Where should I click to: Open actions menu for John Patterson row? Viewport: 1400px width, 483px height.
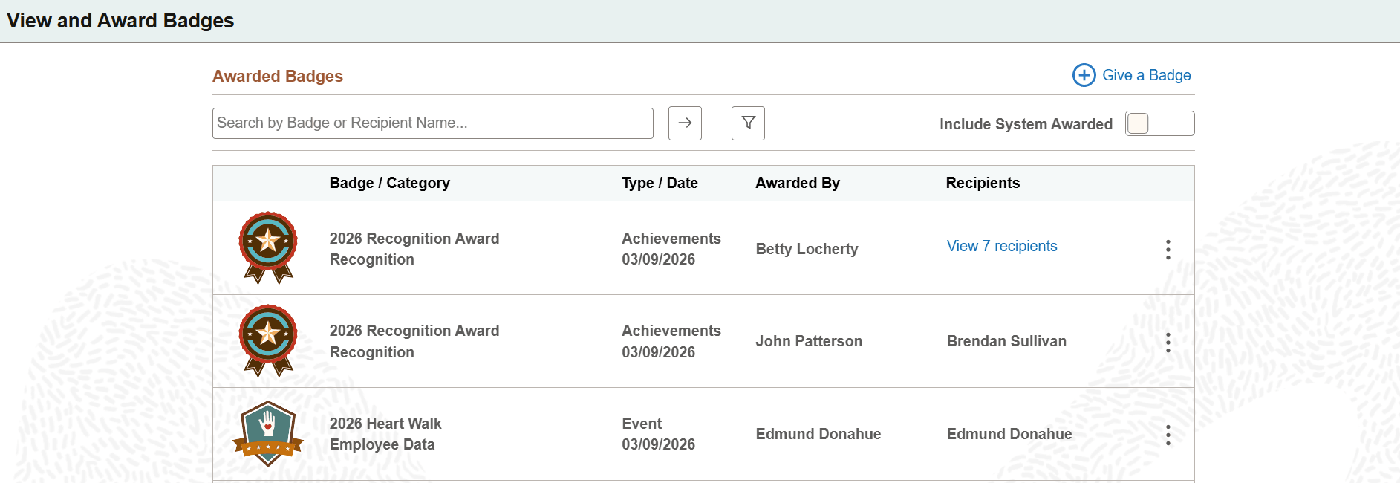[1168, 343]
